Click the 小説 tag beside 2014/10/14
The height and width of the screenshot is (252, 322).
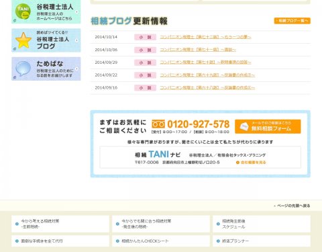[146, 37]
